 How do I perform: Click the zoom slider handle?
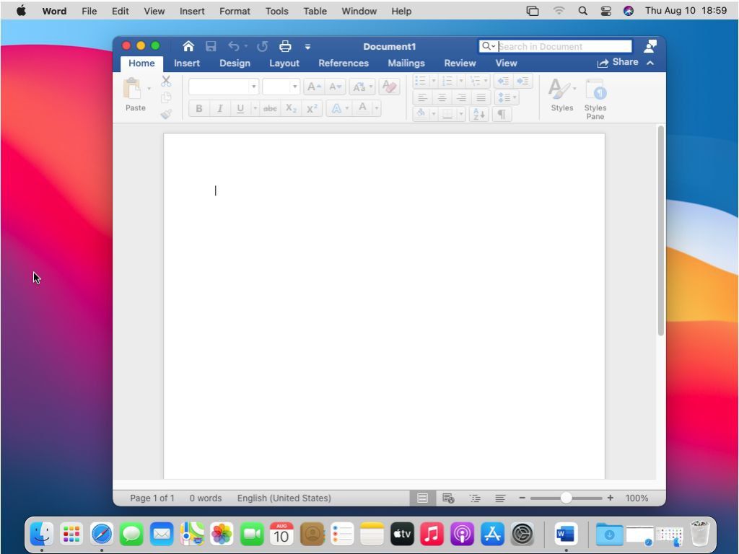pyautogui.click(x=567, y=498)
